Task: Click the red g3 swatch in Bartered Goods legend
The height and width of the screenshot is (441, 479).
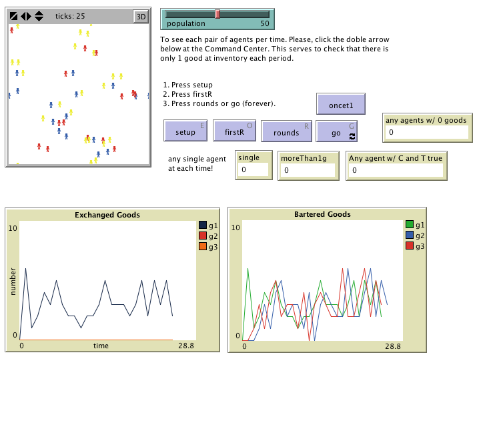Action: (410, 246)
